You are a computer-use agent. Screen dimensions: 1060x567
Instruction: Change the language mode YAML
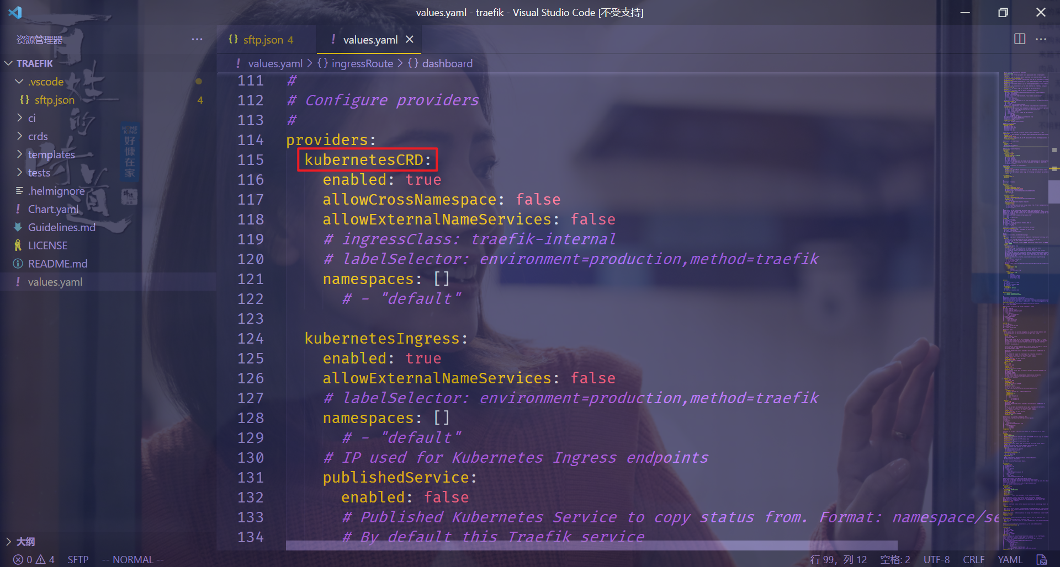pyautogui.click(x=1010, y=559)
